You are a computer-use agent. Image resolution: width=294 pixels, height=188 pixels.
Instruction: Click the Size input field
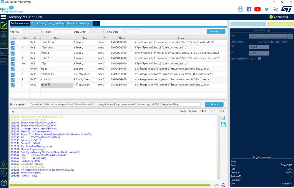click(x=63, y=32)
